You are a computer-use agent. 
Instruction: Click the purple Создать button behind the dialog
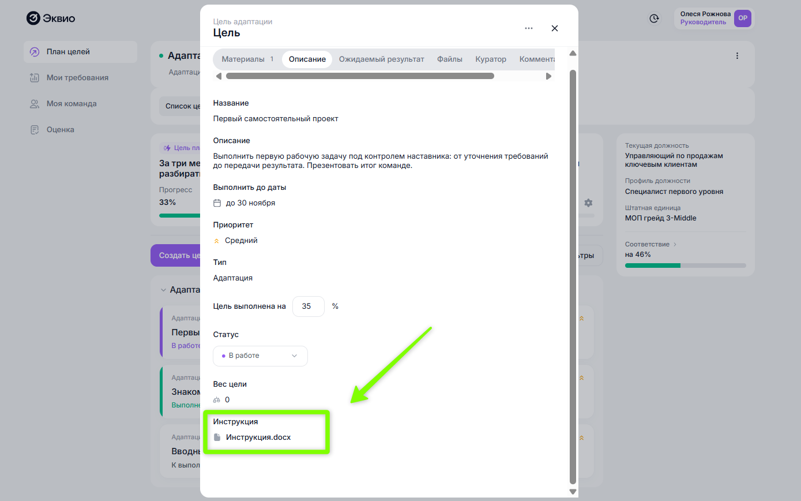175,256
